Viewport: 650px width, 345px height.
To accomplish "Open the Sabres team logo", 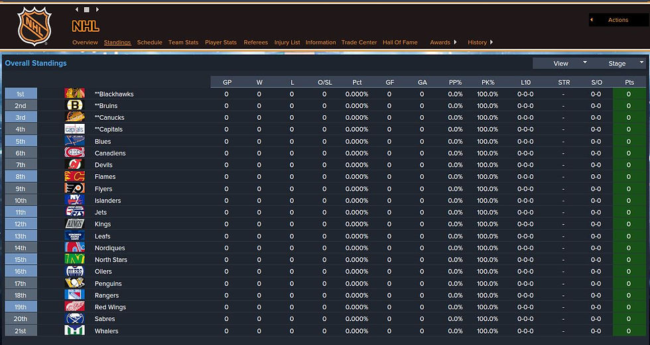I will point(74,319).
